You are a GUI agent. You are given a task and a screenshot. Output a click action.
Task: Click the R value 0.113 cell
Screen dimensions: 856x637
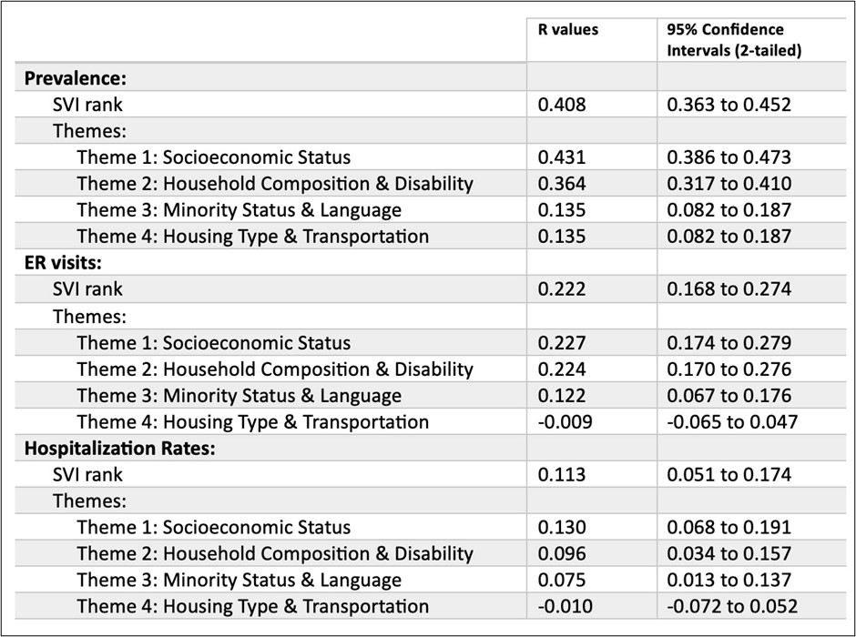(x=562, y=474)
